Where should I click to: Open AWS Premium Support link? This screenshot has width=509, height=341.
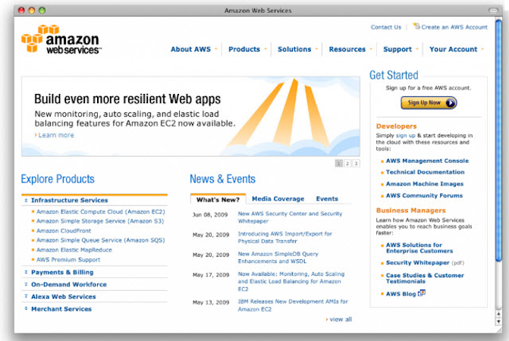click(x=68, y=260)
